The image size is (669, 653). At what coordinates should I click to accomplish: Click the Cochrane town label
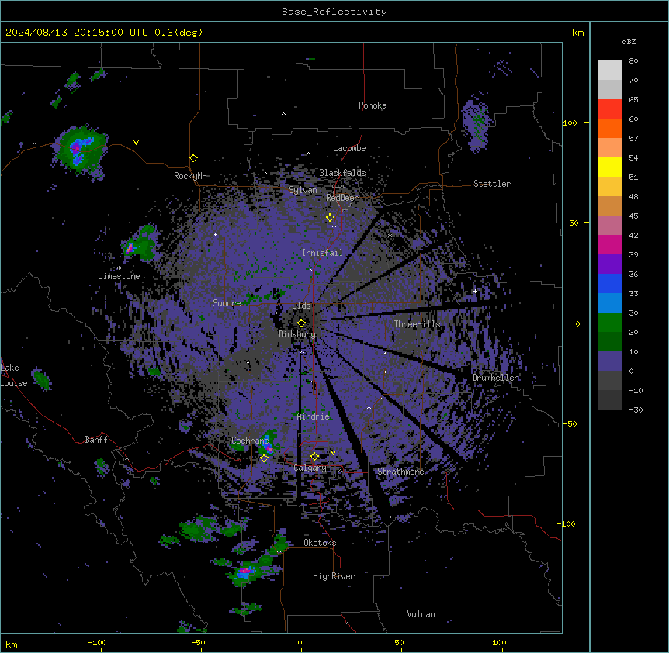(250, 441)
